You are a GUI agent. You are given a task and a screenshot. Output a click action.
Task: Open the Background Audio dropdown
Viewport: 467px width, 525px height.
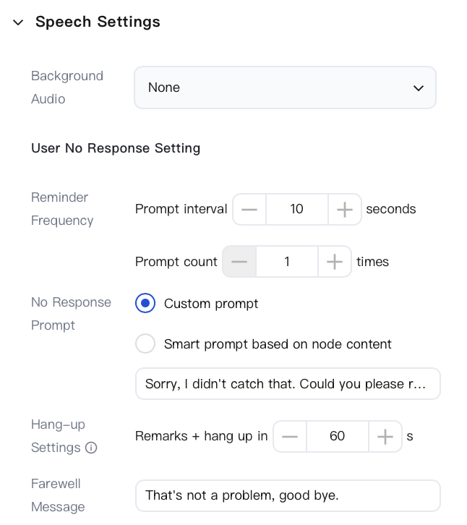click(x=285, y=87)
